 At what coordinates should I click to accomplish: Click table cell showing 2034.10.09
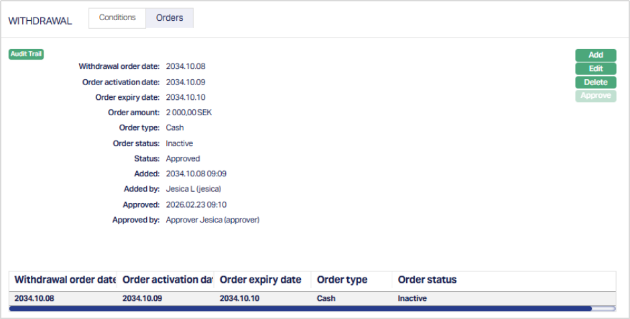(x=141, y=298)
